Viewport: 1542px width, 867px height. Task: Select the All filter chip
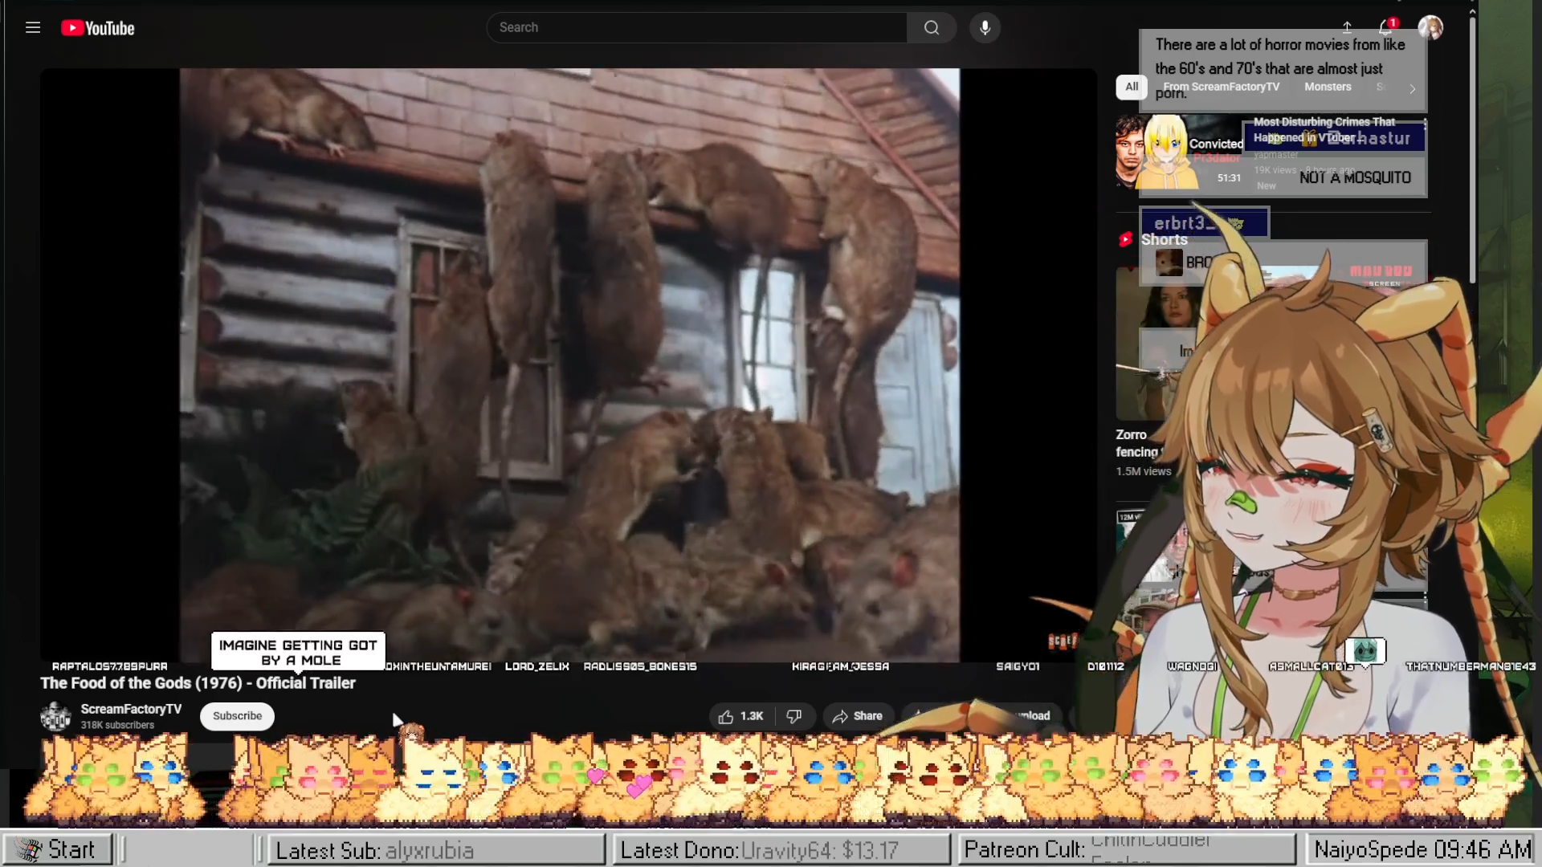pos(1132,87)
